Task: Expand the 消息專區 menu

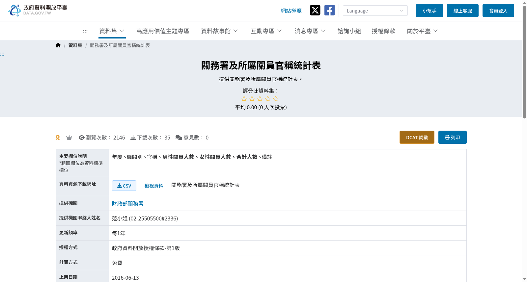Action: (x=310, y=31)
